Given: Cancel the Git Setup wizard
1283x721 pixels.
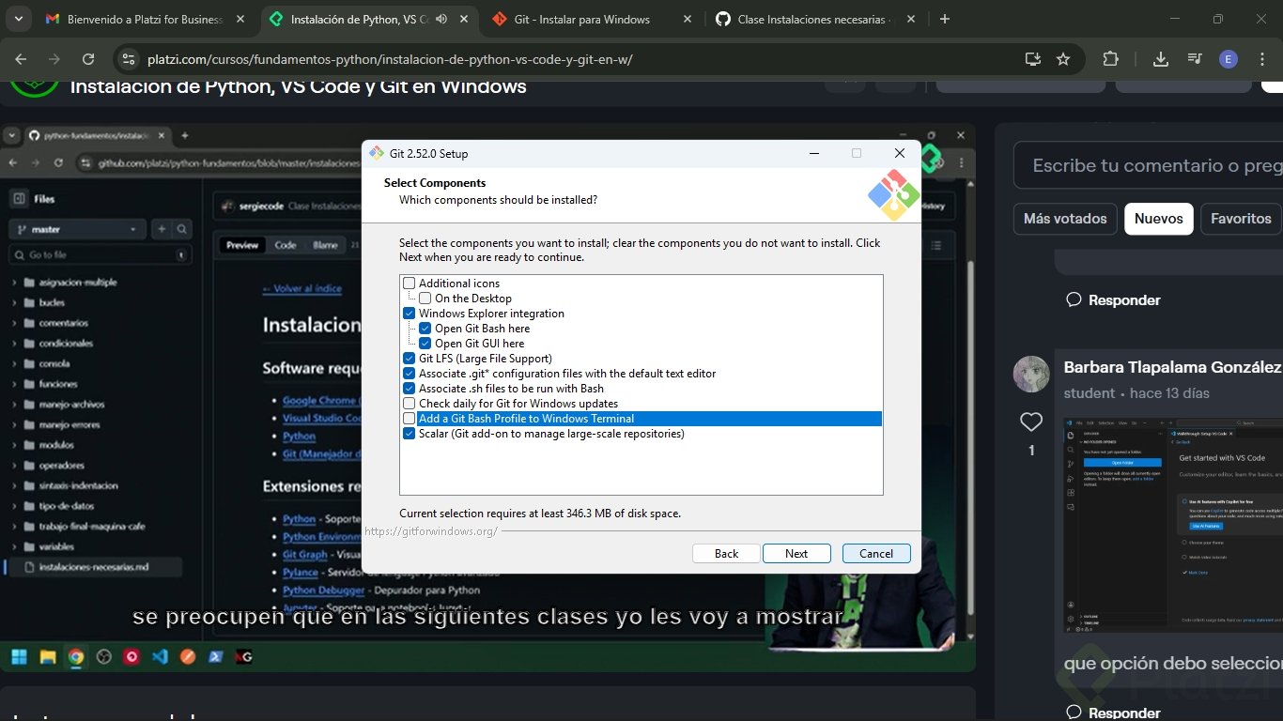Looking at the screenshot, I should pyautogui.click(x=876, y=553).
